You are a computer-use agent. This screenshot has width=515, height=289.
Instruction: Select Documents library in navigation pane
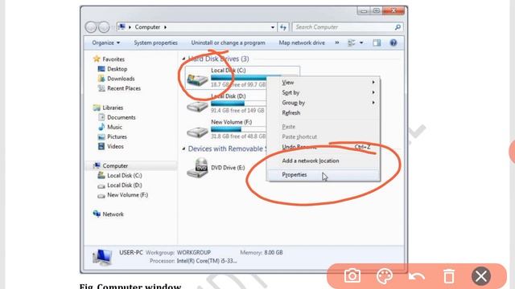122,117
